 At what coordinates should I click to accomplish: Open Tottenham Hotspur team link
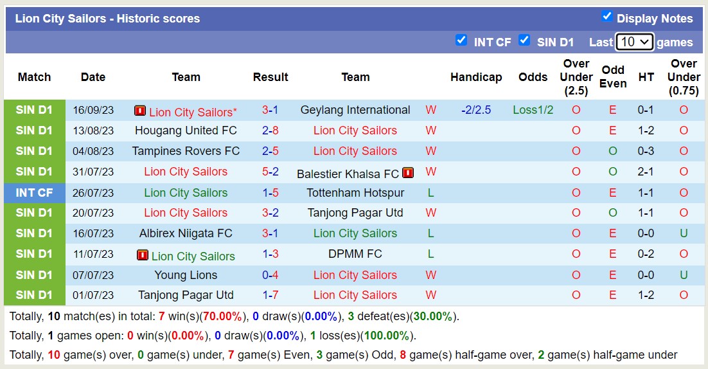pos(355,192)
